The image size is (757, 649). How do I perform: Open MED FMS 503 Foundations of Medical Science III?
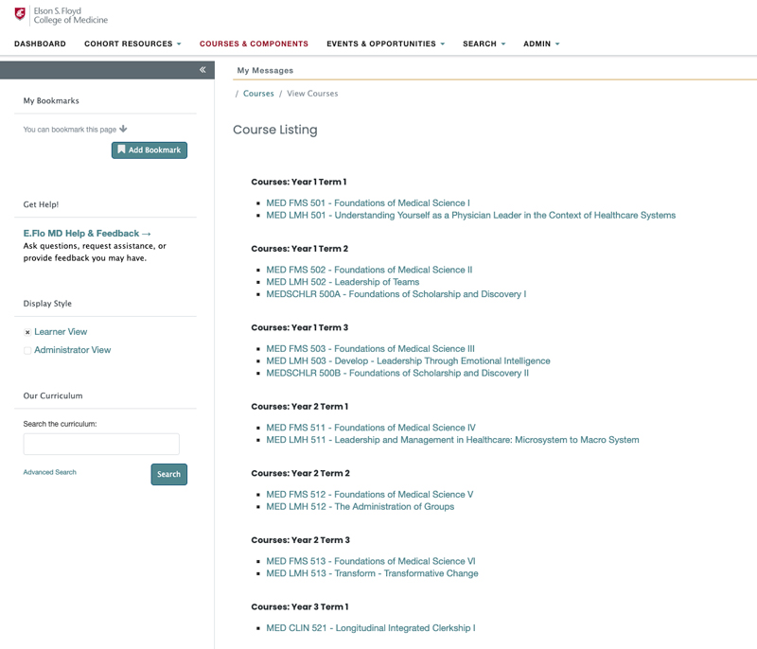[x=370, y=349]
